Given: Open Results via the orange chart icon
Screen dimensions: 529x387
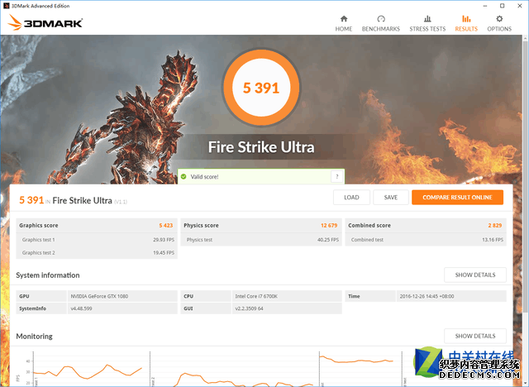Looking at the screenshot, I should [466, 18].
